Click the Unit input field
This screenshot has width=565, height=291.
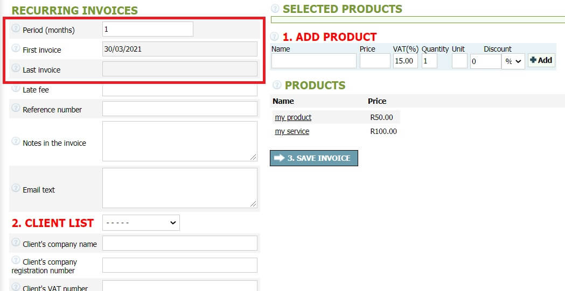point(459,61)
